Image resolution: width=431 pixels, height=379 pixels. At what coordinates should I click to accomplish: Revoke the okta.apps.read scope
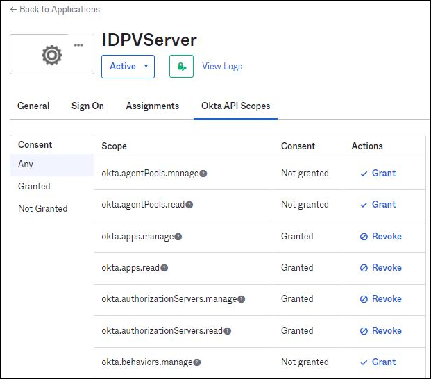click(381, 268)
